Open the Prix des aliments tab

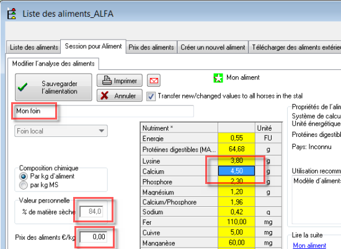point(151,47)
